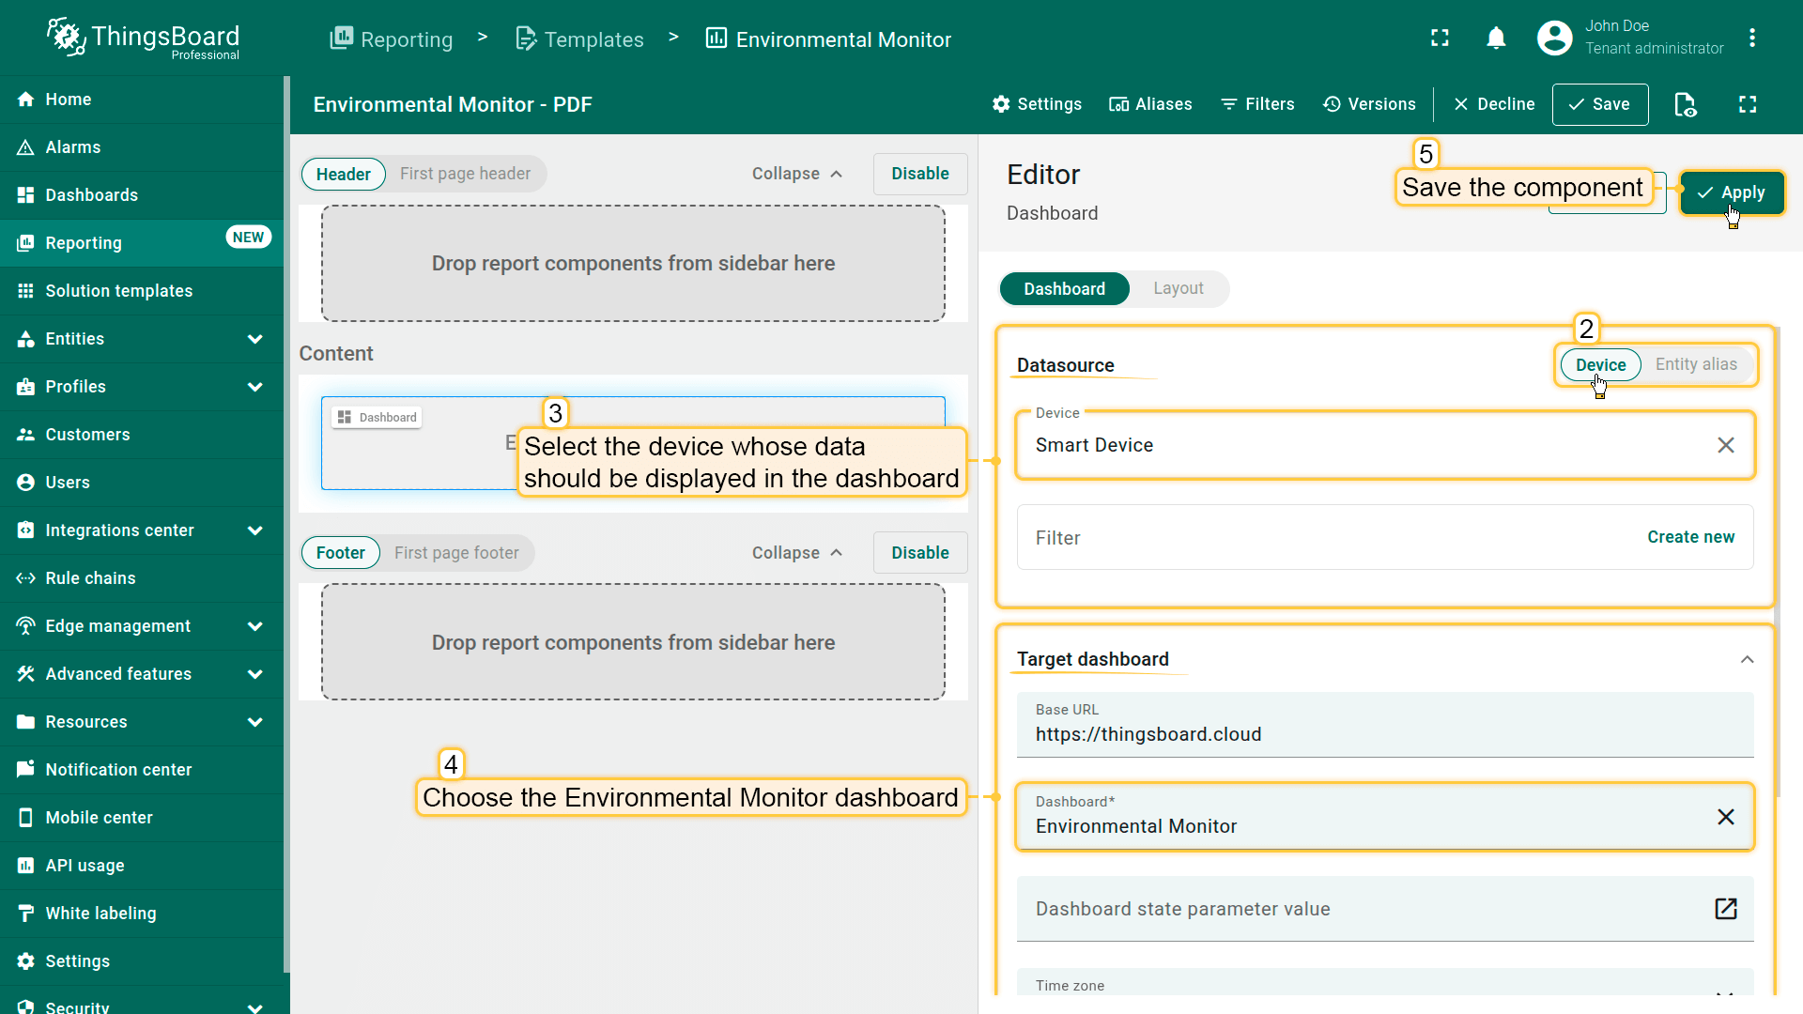Open dashboard state parameter external link icon
Screen dimensions: 1803x1014
click(x=1725, y=909)
